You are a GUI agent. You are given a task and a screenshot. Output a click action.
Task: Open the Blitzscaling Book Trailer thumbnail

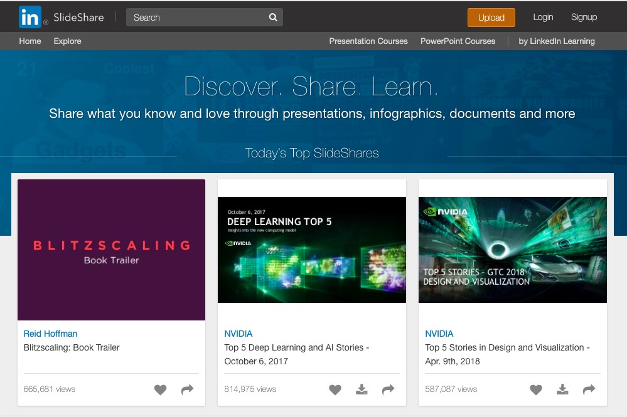click(x=111, y=250)
